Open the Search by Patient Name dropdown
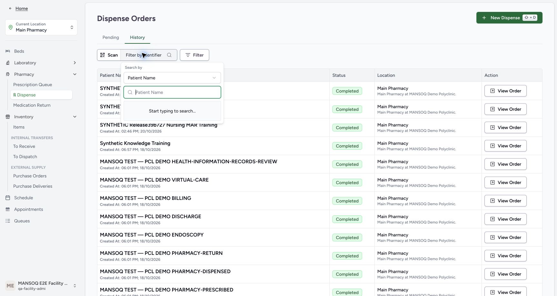557x296 pixels. click(172, 78)
